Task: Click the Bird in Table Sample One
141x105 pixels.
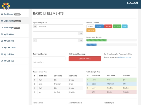Action: (x=57, y=92)
